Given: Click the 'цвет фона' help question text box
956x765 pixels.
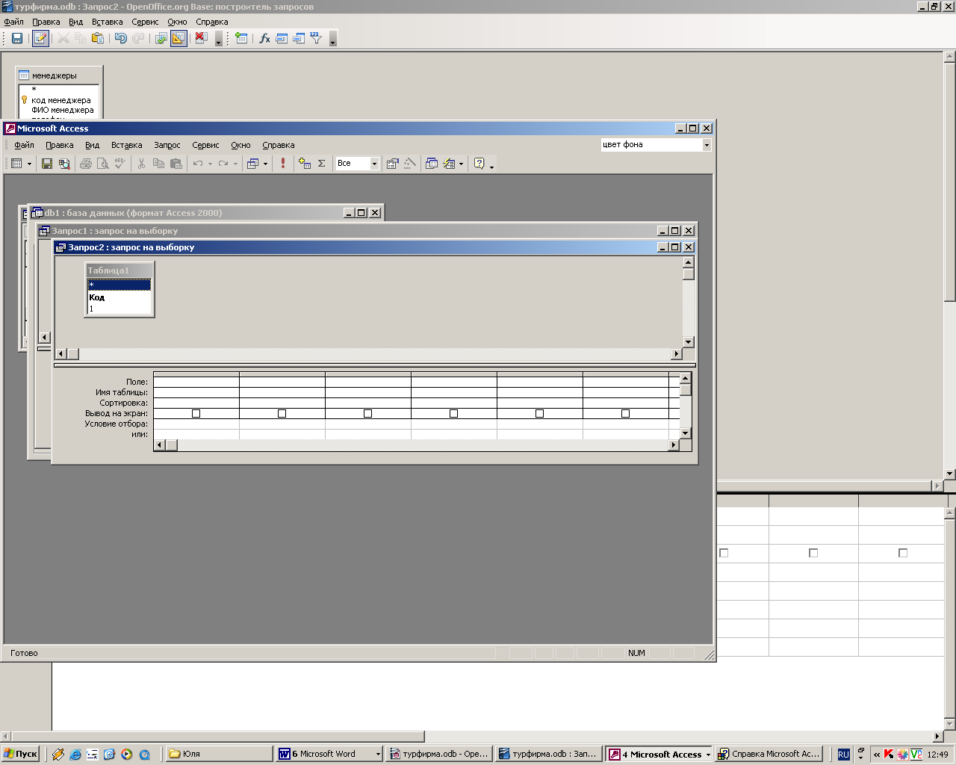Looking at the screenshot, I should point(651,145).
